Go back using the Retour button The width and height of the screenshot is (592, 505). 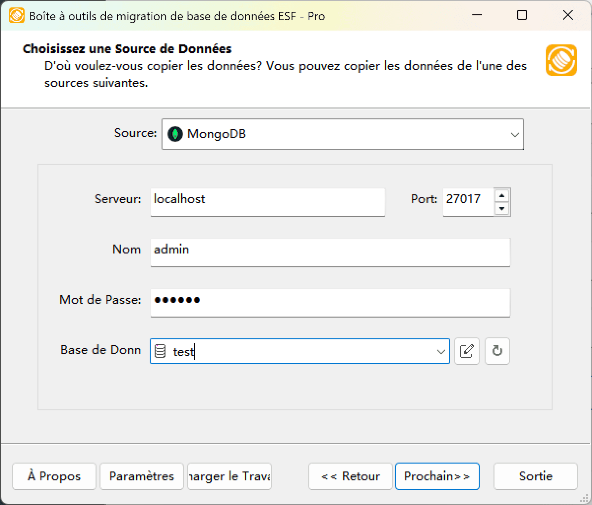[x=350, y=476]
